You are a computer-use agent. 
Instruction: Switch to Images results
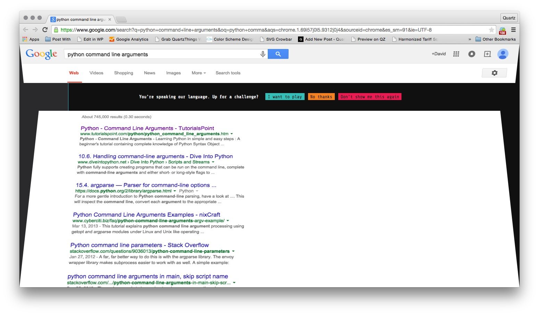[173, 73]
